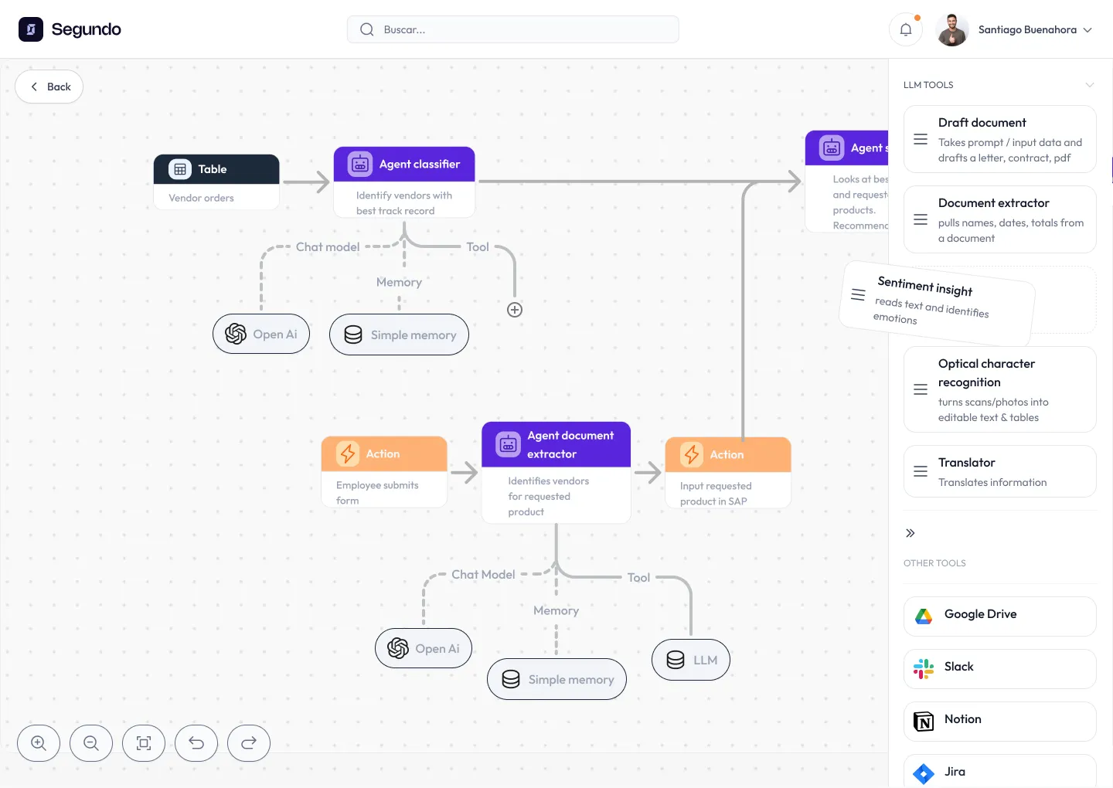Open the Google Drive integration icon
This screenshot has width=1113, height=788.
point(923,616)
